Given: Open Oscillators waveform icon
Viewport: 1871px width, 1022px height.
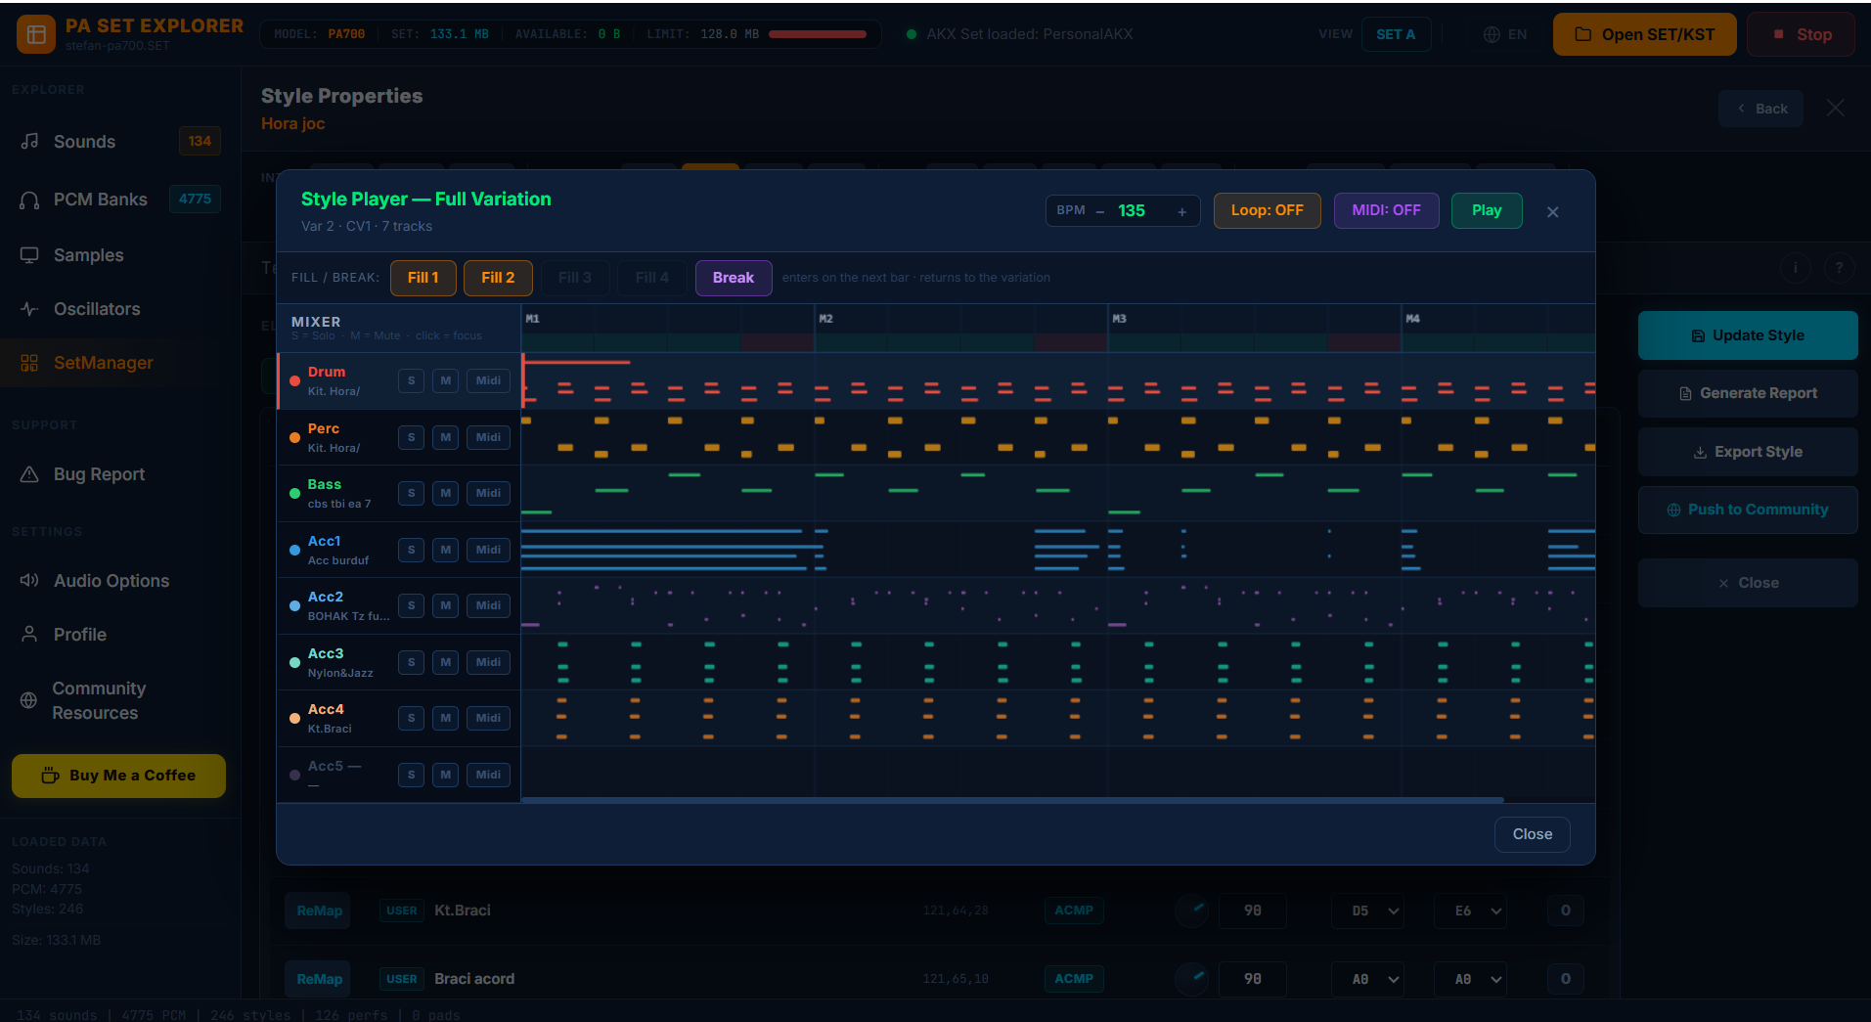Looking at the screenshot, I should (x=29, y=309).
